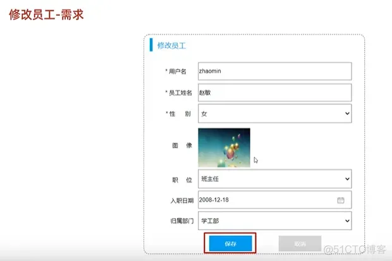The width and height of the screenshot is (392, 261).
Task: Click the gray 取消 button
Action: [x=300, y=243]
